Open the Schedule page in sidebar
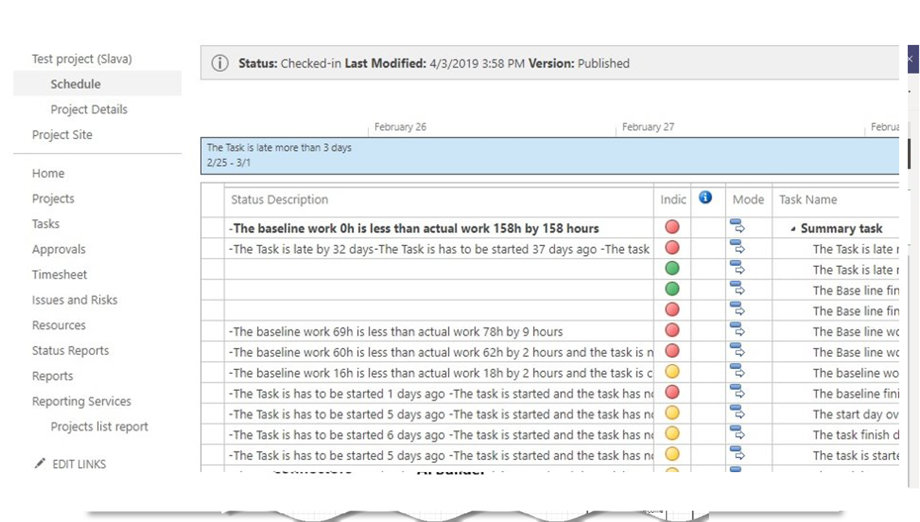Viewport: 920px width, 522px height. 75,84
